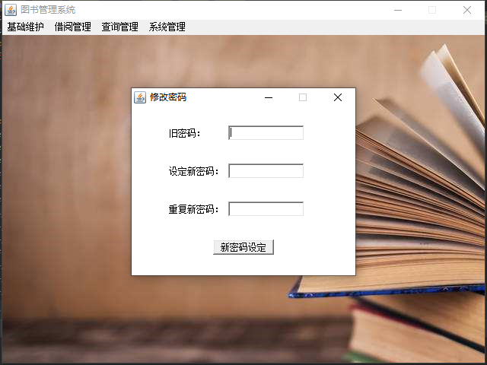Select the 重复新密码 input field
Viewport: 487px width, 365px height.
[x=266, y=209]
